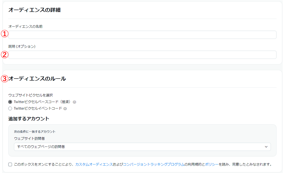Select the Twitterピクセルベースコード（推奨） radio button

coord(10,102)
